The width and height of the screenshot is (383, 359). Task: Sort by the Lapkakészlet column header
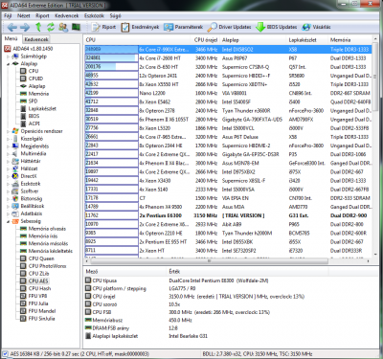click(307, 40)
